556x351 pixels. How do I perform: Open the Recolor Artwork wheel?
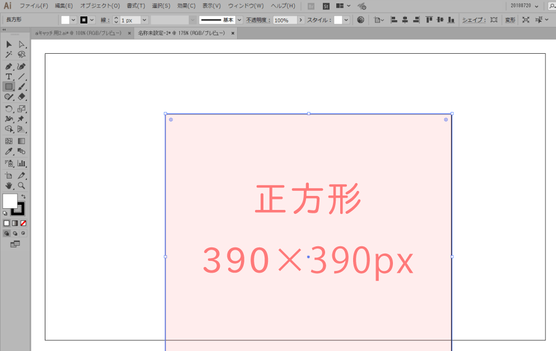(360, 20)
